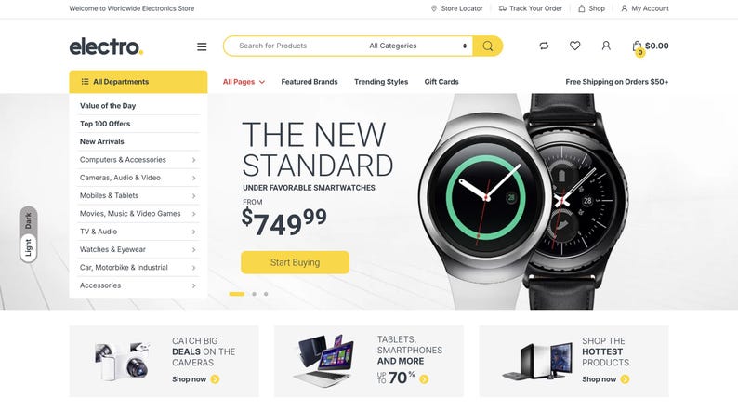Open the Gift Cards menu item
The height and width of the screenshot is (411, 738).
441,82
